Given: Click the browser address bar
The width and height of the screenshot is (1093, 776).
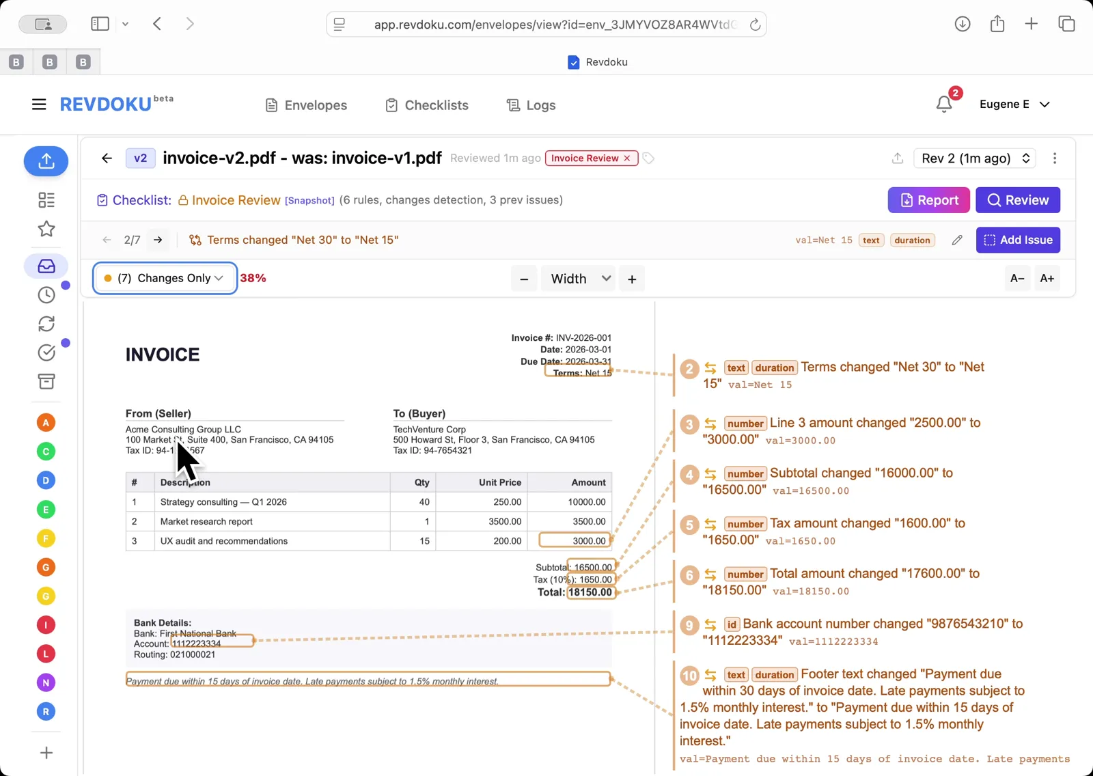Looking at the screenshot, I should click(546, 24).
